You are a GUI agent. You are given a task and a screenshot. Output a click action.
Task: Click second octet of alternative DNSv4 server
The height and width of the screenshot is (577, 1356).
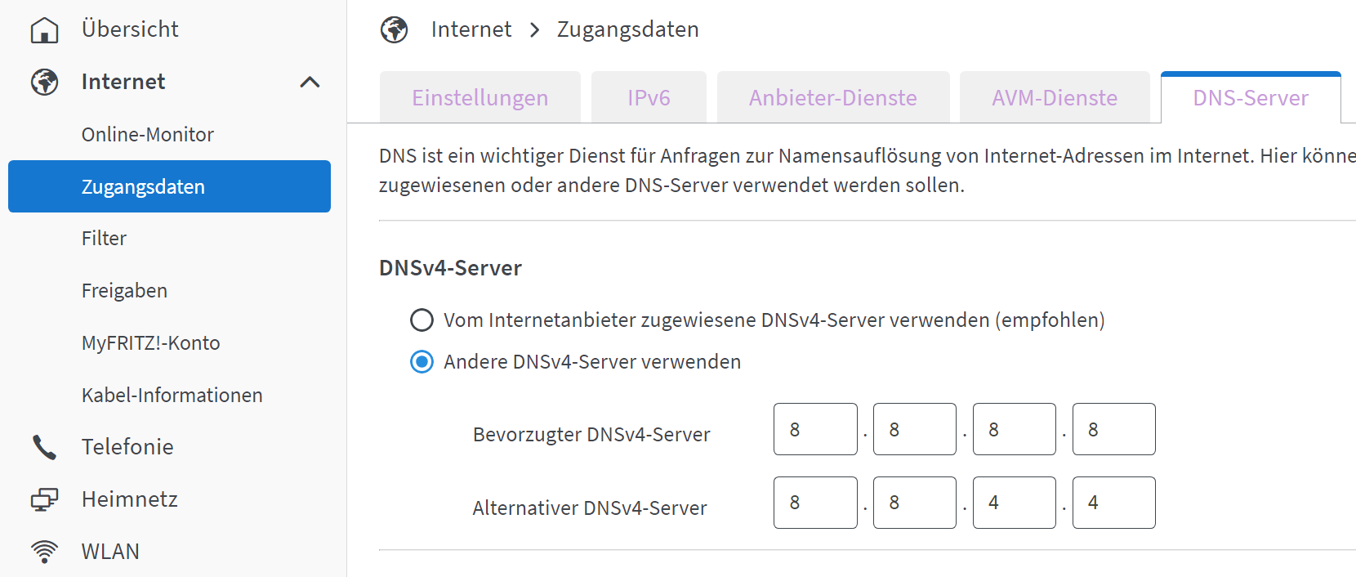click(x=915, y=503)
